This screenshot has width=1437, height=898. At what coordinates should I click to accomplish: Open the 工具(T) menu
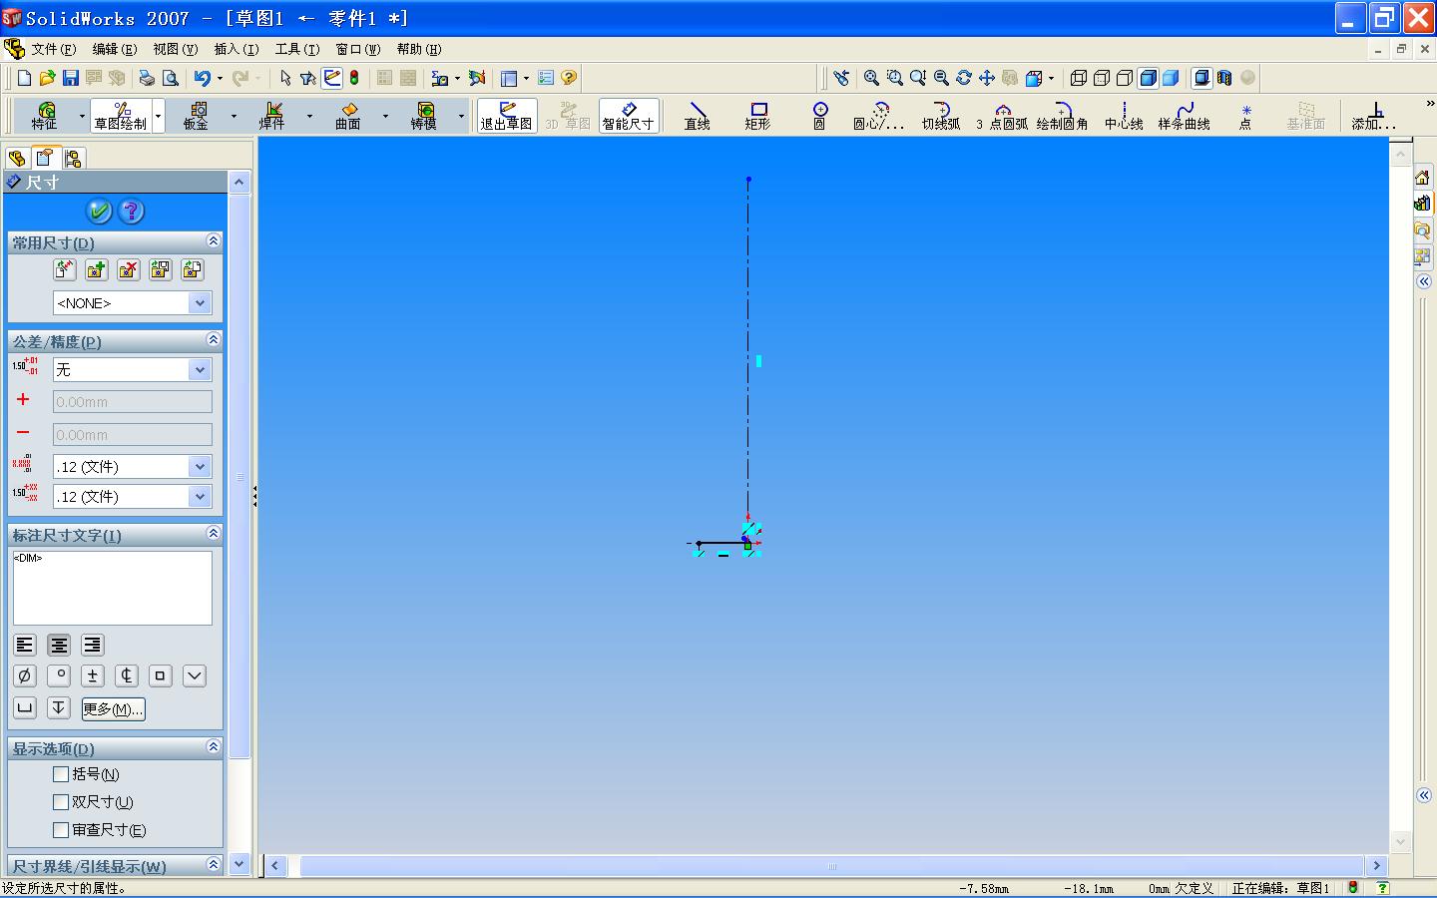297,49
